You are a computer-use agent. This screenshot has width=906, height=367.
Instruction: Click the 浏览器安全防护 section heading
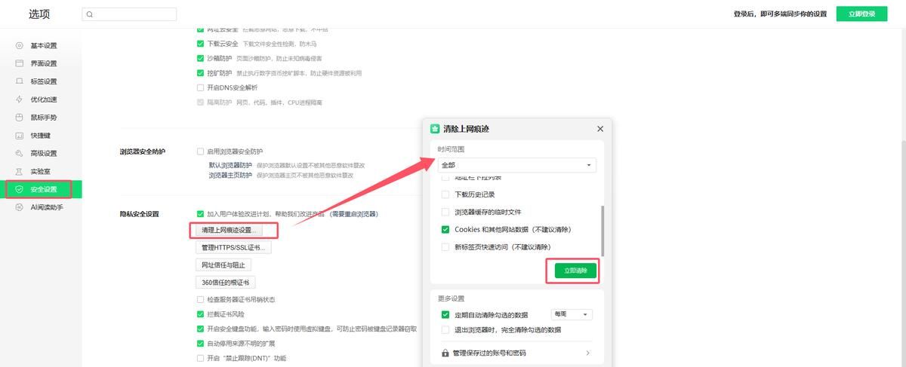coord(143,151)
